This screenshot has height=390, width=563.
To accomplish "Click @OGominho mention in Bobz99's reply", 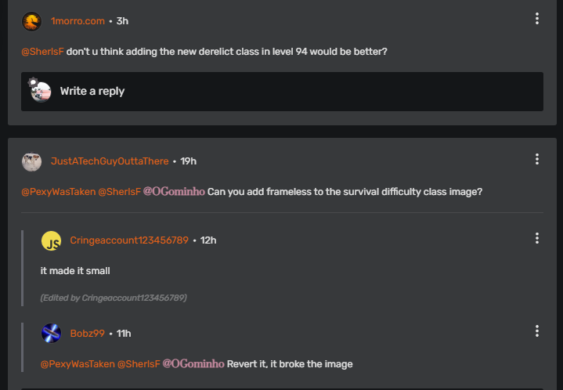I will pos(193,364).
